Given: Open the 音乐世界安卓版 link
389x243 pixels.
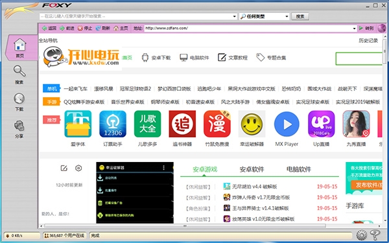Looking at the screenshot, I should 128,102.
